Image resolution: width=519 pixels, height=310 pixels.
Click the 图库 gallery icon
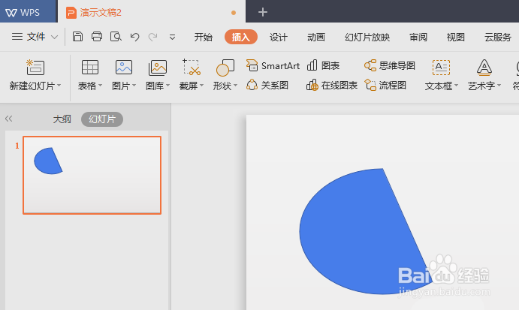click(158, 68)
